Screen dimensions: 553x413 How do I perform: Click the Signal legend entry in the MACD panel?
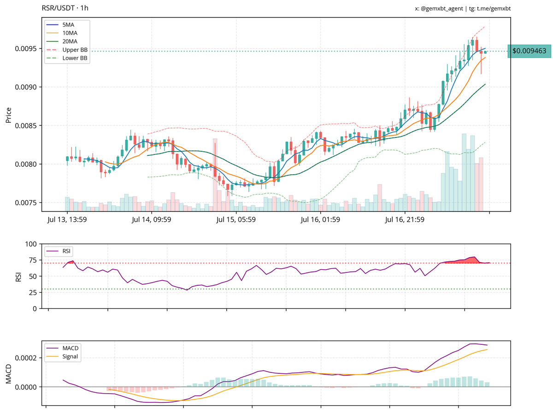63,356
